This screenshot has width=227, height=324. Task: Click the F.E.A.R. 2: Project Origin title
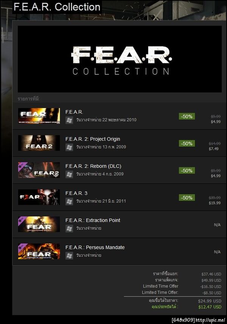(93, 139)
